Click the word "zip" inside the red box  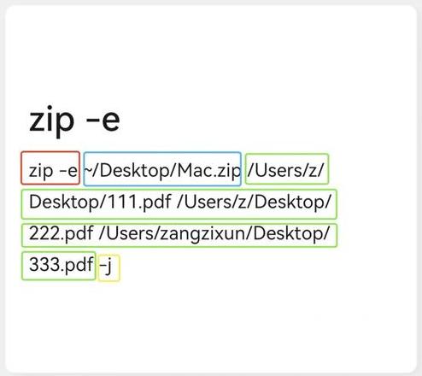(x=41, y=172)
